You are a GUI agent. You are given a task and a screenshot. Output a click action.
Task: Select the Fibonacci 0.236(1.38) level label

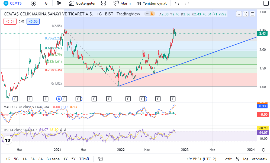(x=53, y=70)
